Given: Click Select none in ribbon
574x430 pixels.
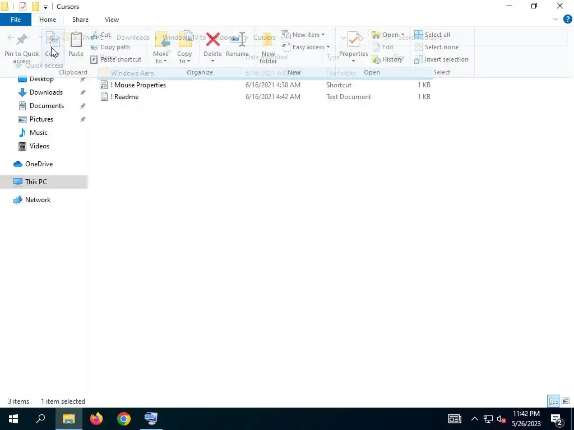Looking at the screenshot, I should [x=436, y=47].
